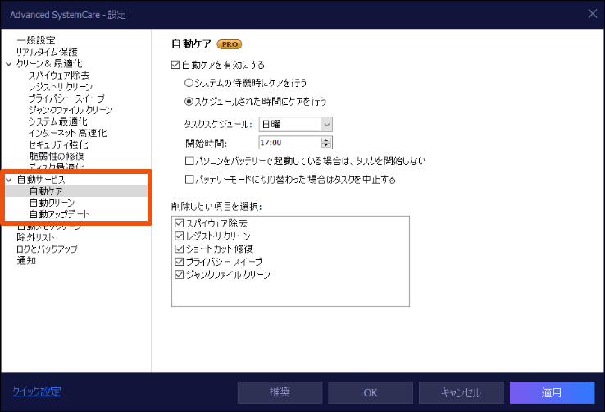This screenshot has height=412, width=605.
Task: Select ジャンクファイル クリーン in the sidebar tree
Action: pos(71,110)
